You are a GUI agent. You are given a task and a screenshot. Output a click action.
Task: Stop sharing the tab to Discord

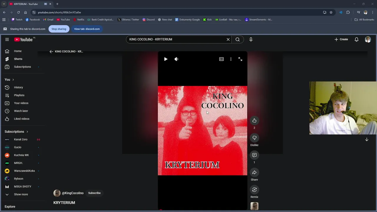pos(59,29)
